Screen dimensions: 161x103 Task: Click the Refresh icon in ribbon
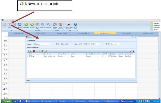pyautogui.click(x=20, y=25)
